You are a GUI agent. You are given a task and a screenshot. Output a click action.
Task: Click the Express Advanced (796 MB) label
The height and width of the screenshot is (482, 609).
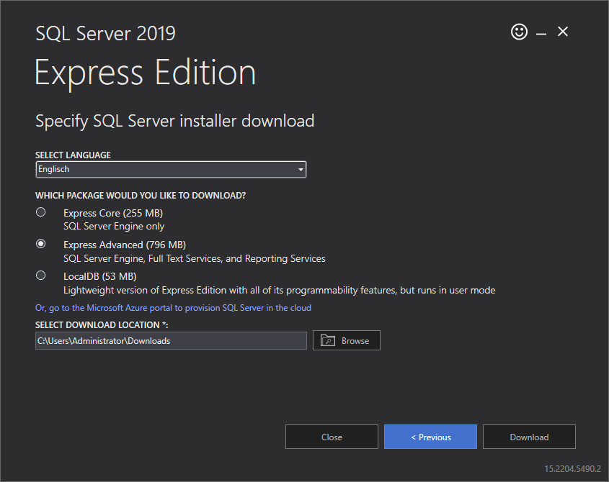click(125, 245)
